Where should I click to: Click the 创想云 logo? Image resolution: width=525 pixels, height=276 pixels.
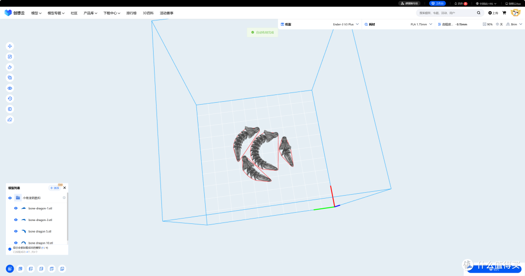click(15, 13)
